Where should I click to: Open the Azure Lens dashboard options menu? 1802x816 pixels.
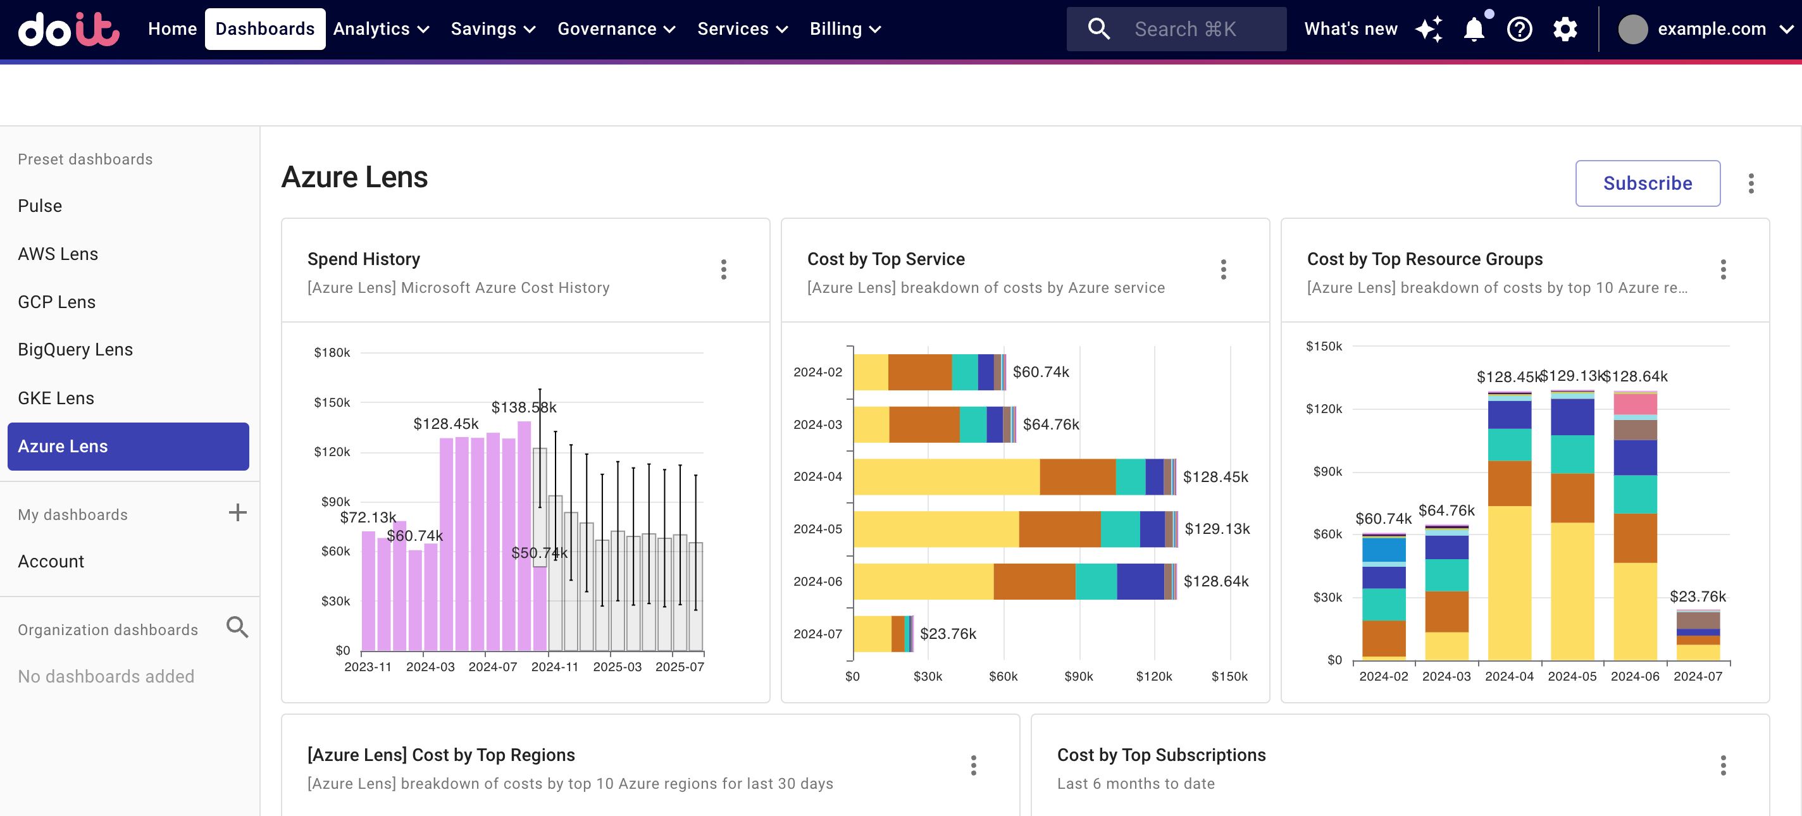[x=1751, y=183]
